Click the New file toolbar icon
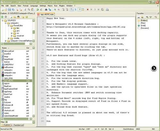The height and width of the screenshot is (131, 160). [3, 10]
